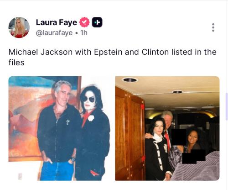Open the right attached airplane interior photo
Image resolution: width=228 pixels, height=190 pixels.
pyautogui.click(x=167, y=128)
